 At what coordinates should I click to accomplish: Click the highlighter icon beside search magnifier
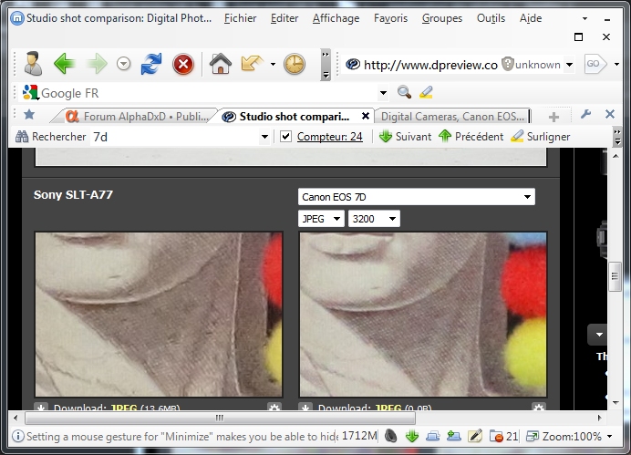click(426, 92)
